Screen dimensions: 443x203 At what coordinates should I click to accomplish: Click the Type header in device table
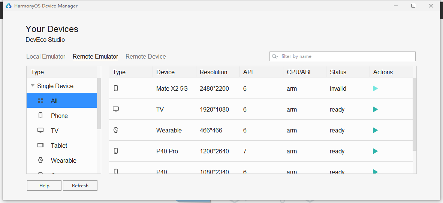(131, 72)
